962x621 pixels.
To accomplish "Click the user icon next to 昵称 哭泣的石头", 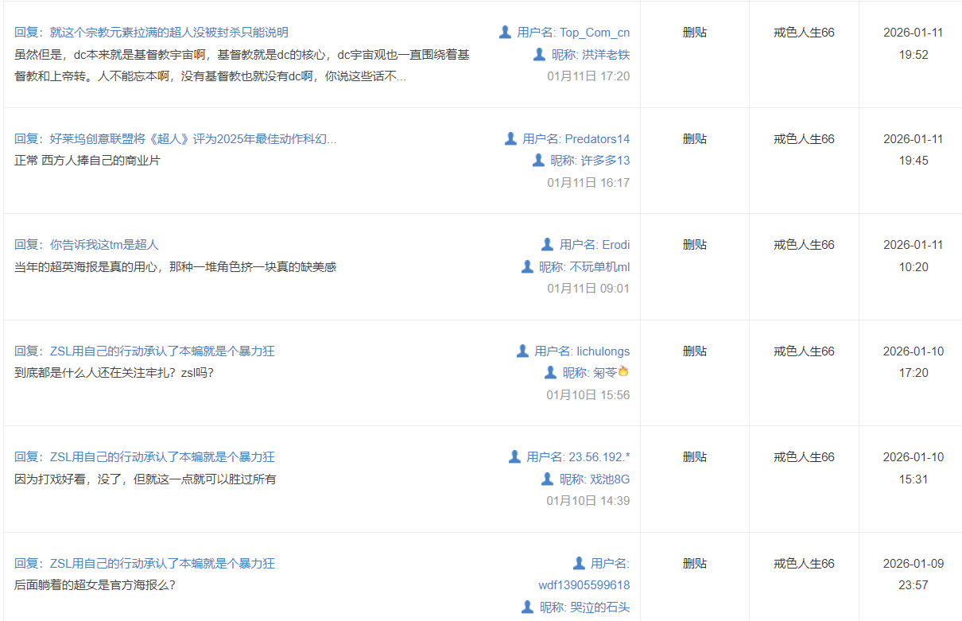I will click(527, 607).
